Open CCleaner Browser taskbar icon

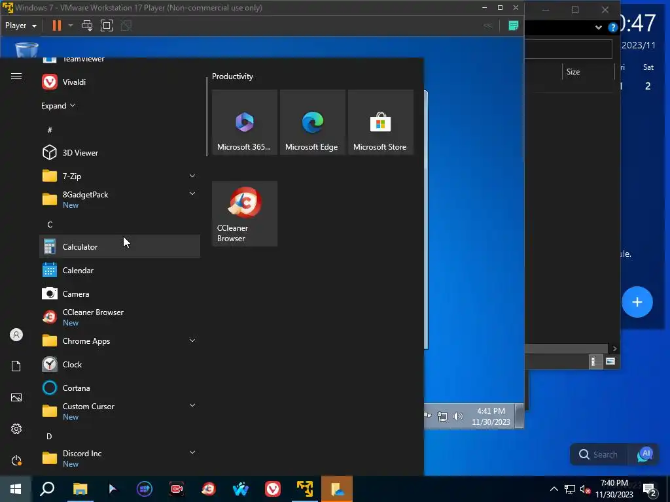tap(209, 489)
